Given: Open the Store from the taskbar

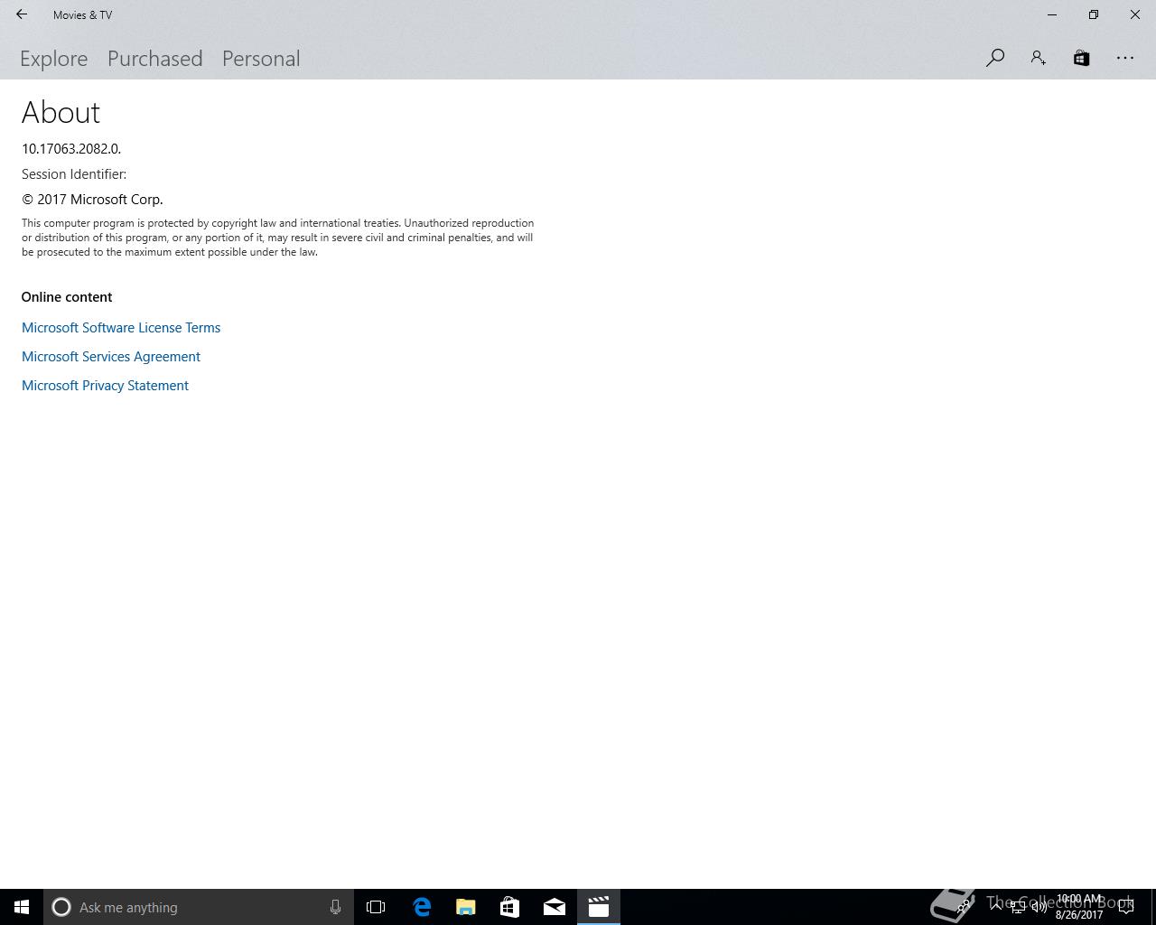Looking at the screenshot, I should click(x=510, y=907).
